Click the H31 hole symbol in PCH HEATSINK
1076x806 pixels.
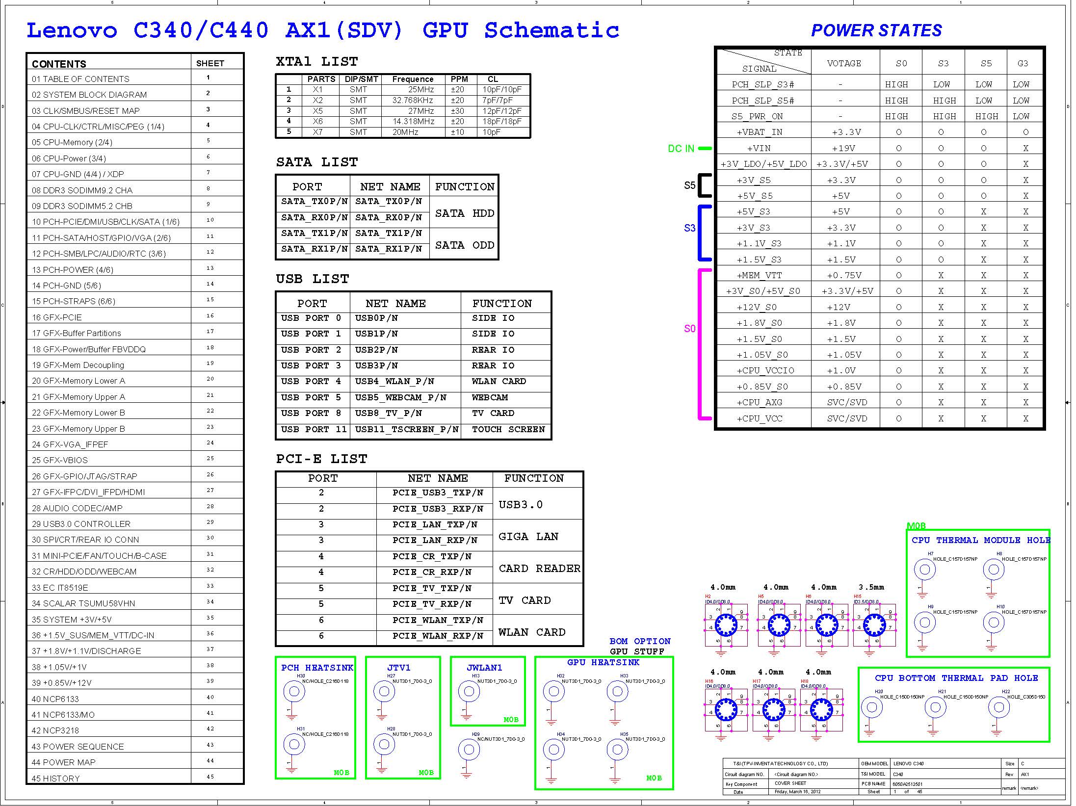click(294, 745)
